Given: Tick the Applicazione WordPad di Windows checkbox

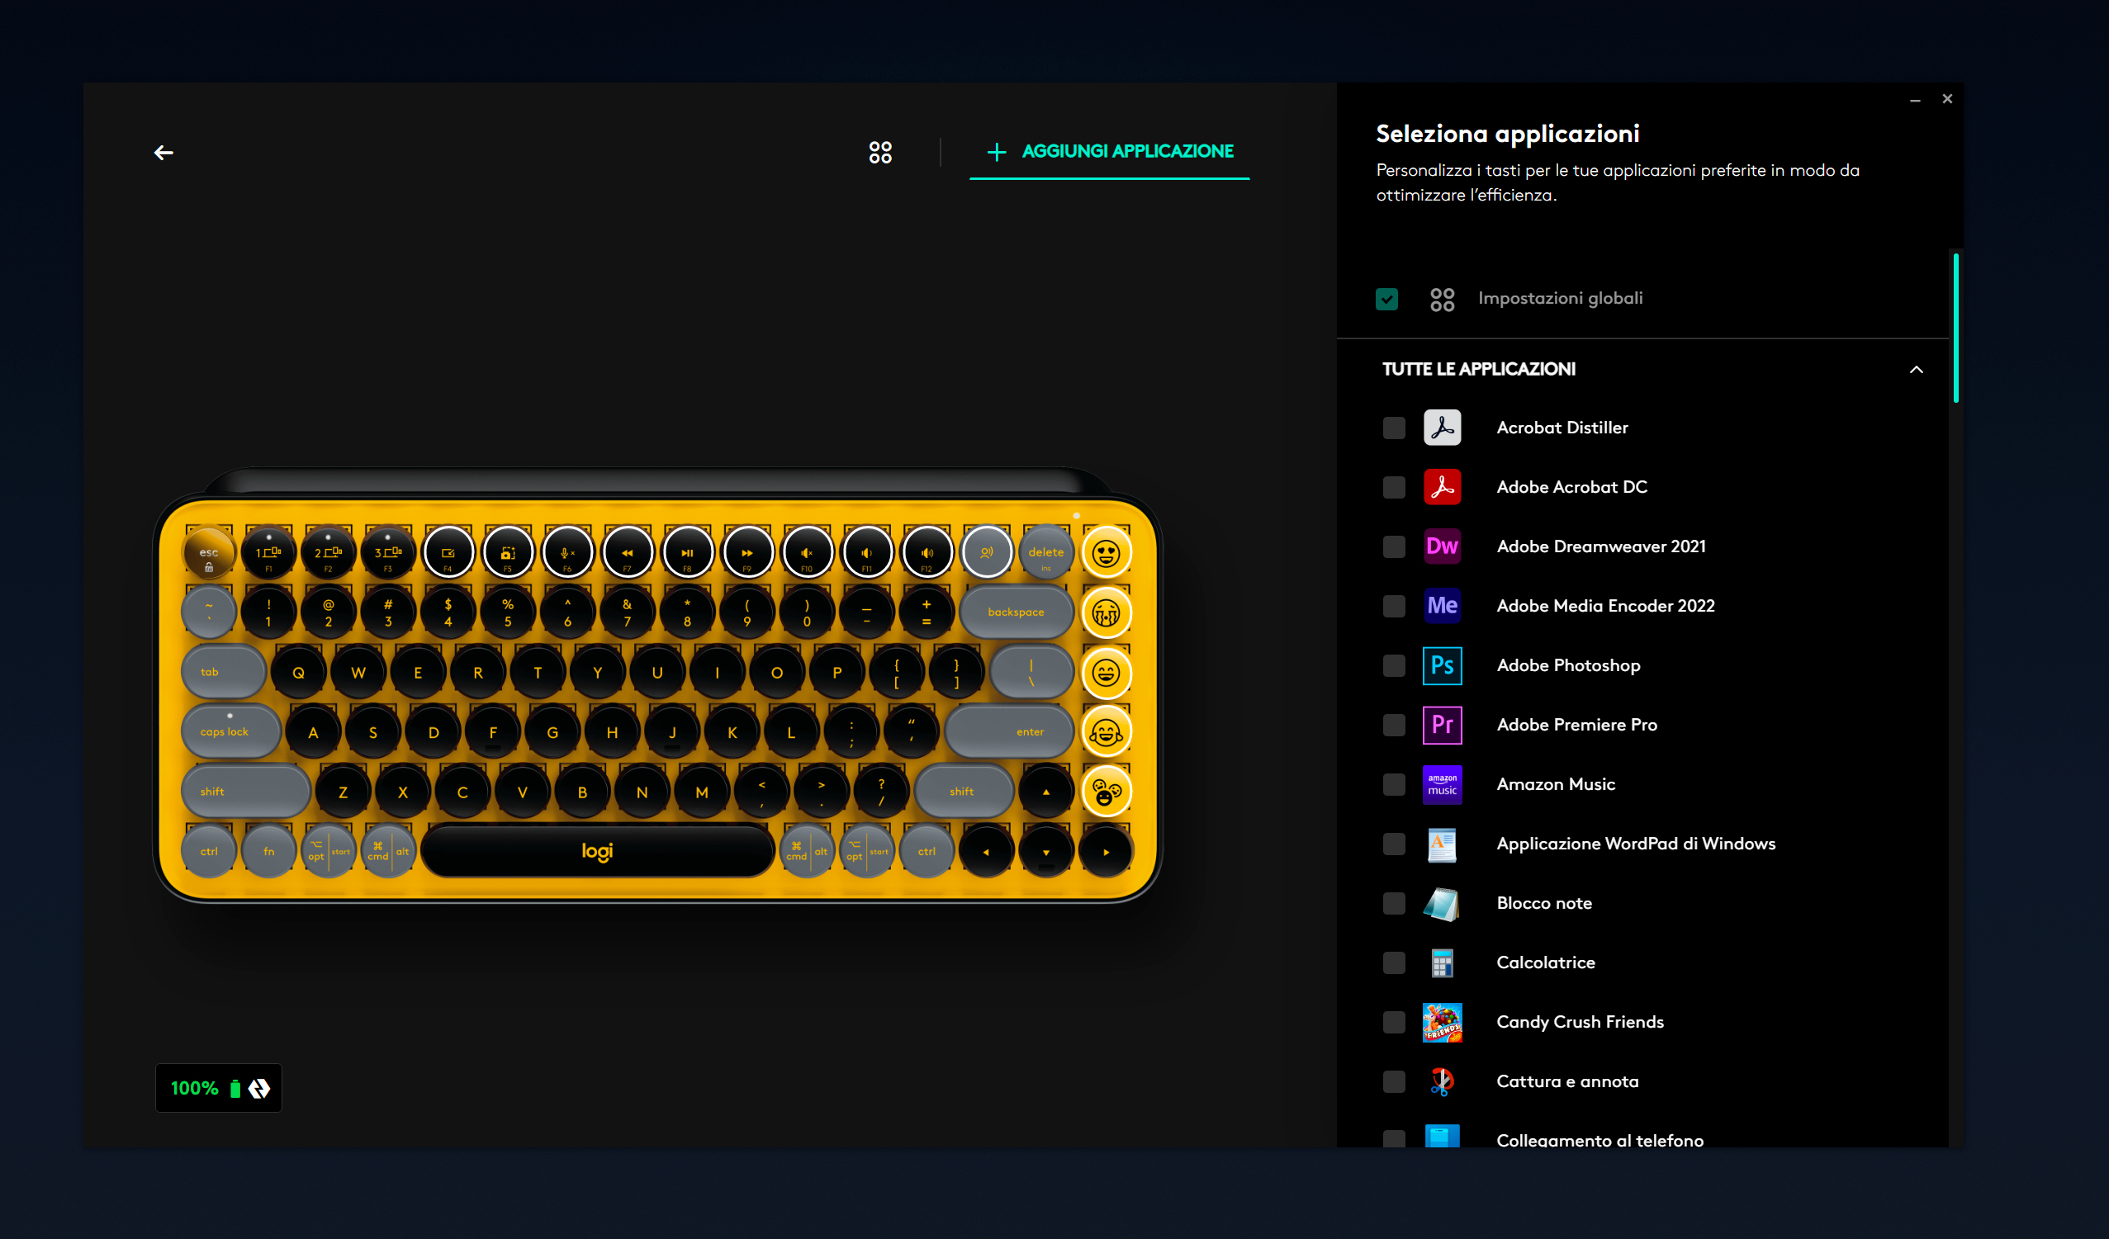Looking at the screenshot, I should coord(1393,844).
